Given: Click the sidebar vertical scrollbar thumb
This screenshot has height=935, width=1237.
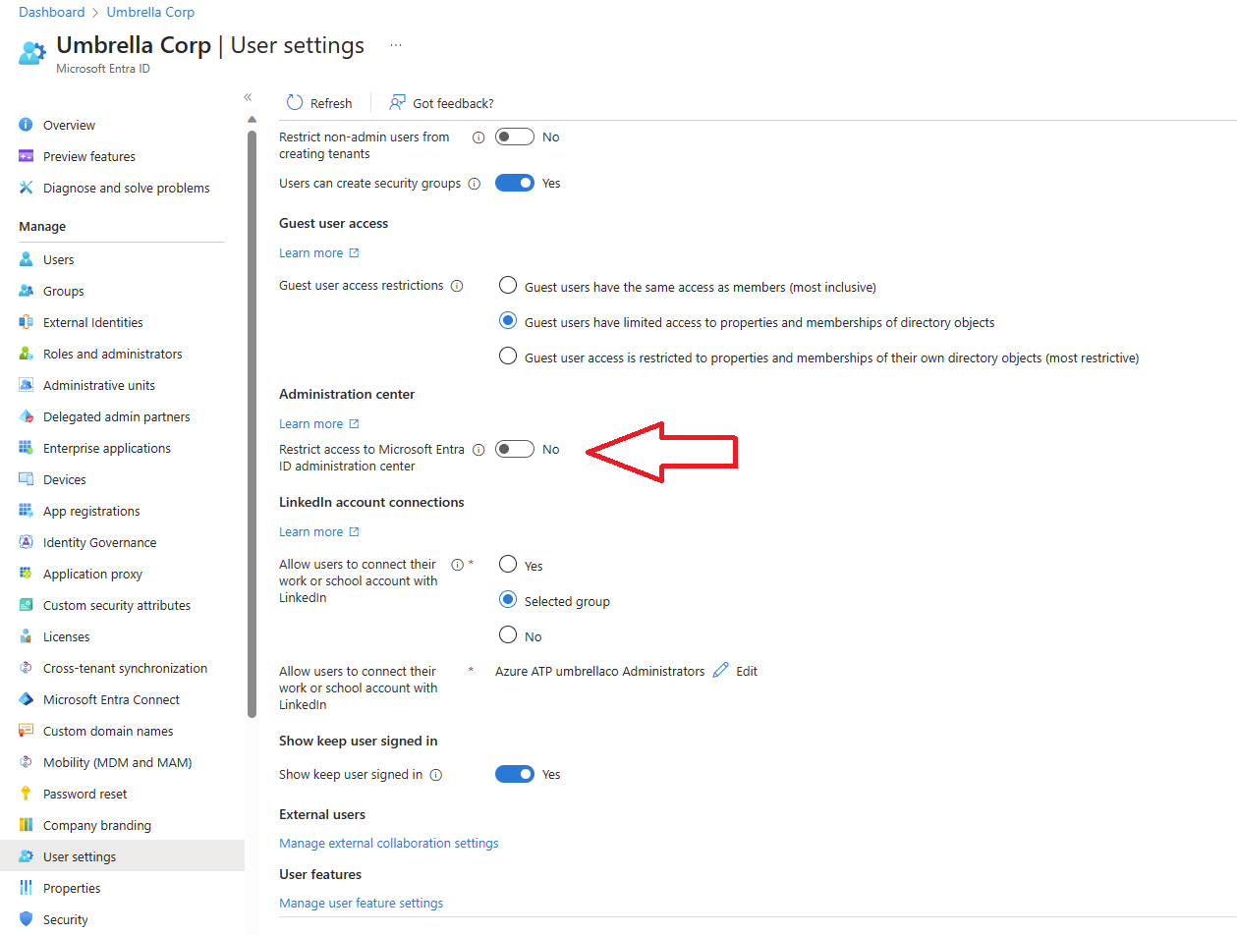Looking at the screenshot, I should coord(252,424).
